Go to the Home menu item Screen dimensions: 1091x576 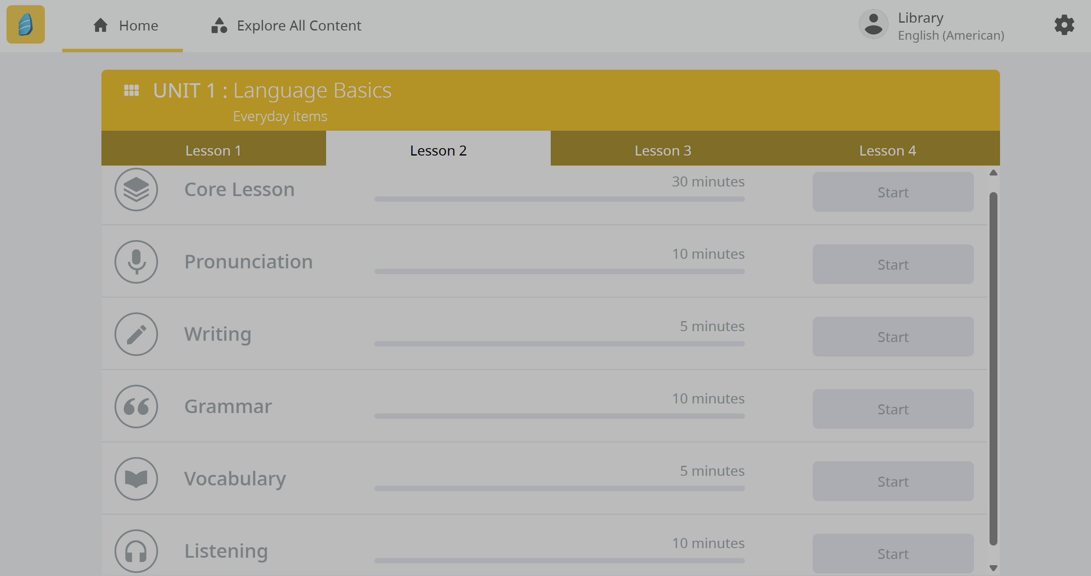[x=126, y=26]
